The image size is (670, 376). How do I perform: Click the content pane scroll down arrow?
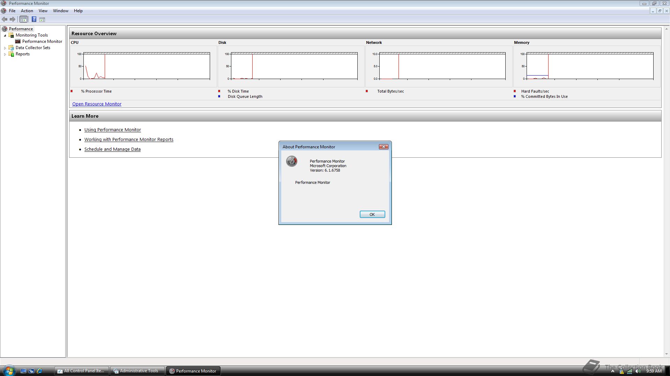[667, 354]
